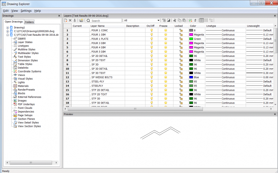278x173 pixels.
Task: Collapse the Test Results drawing node
Action: click(x=8, y=35)
